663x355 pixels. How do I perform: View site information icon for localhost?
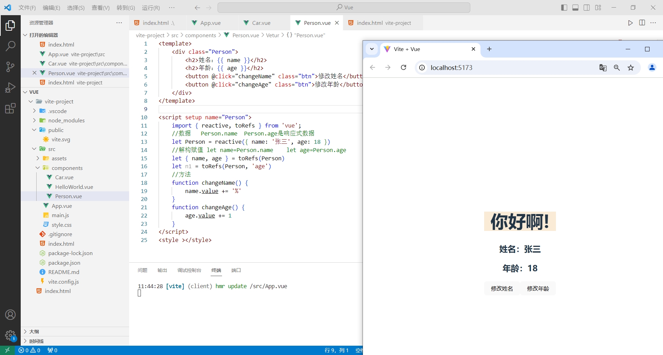pos(422,68)
